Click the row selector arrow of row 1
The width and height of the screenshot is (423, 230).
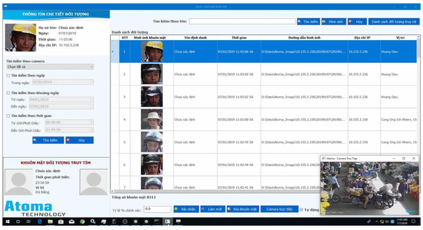(x=115, y=51)
